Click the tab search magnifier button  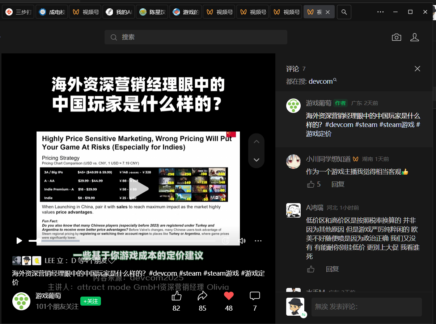344,12
